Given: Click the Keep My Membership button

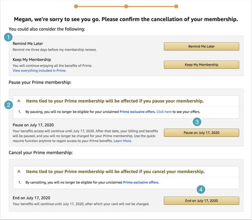Looking at the screenshot, I should [202, 64].
